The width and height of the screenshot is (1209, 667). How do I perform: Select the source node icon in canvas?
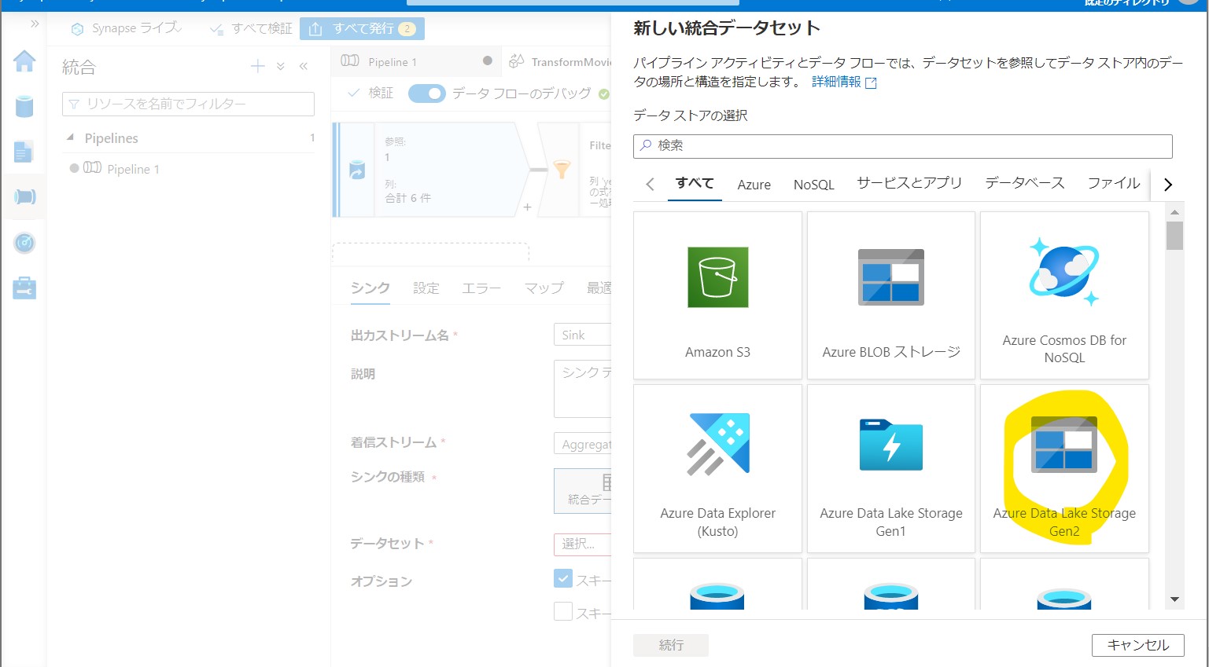357,169
